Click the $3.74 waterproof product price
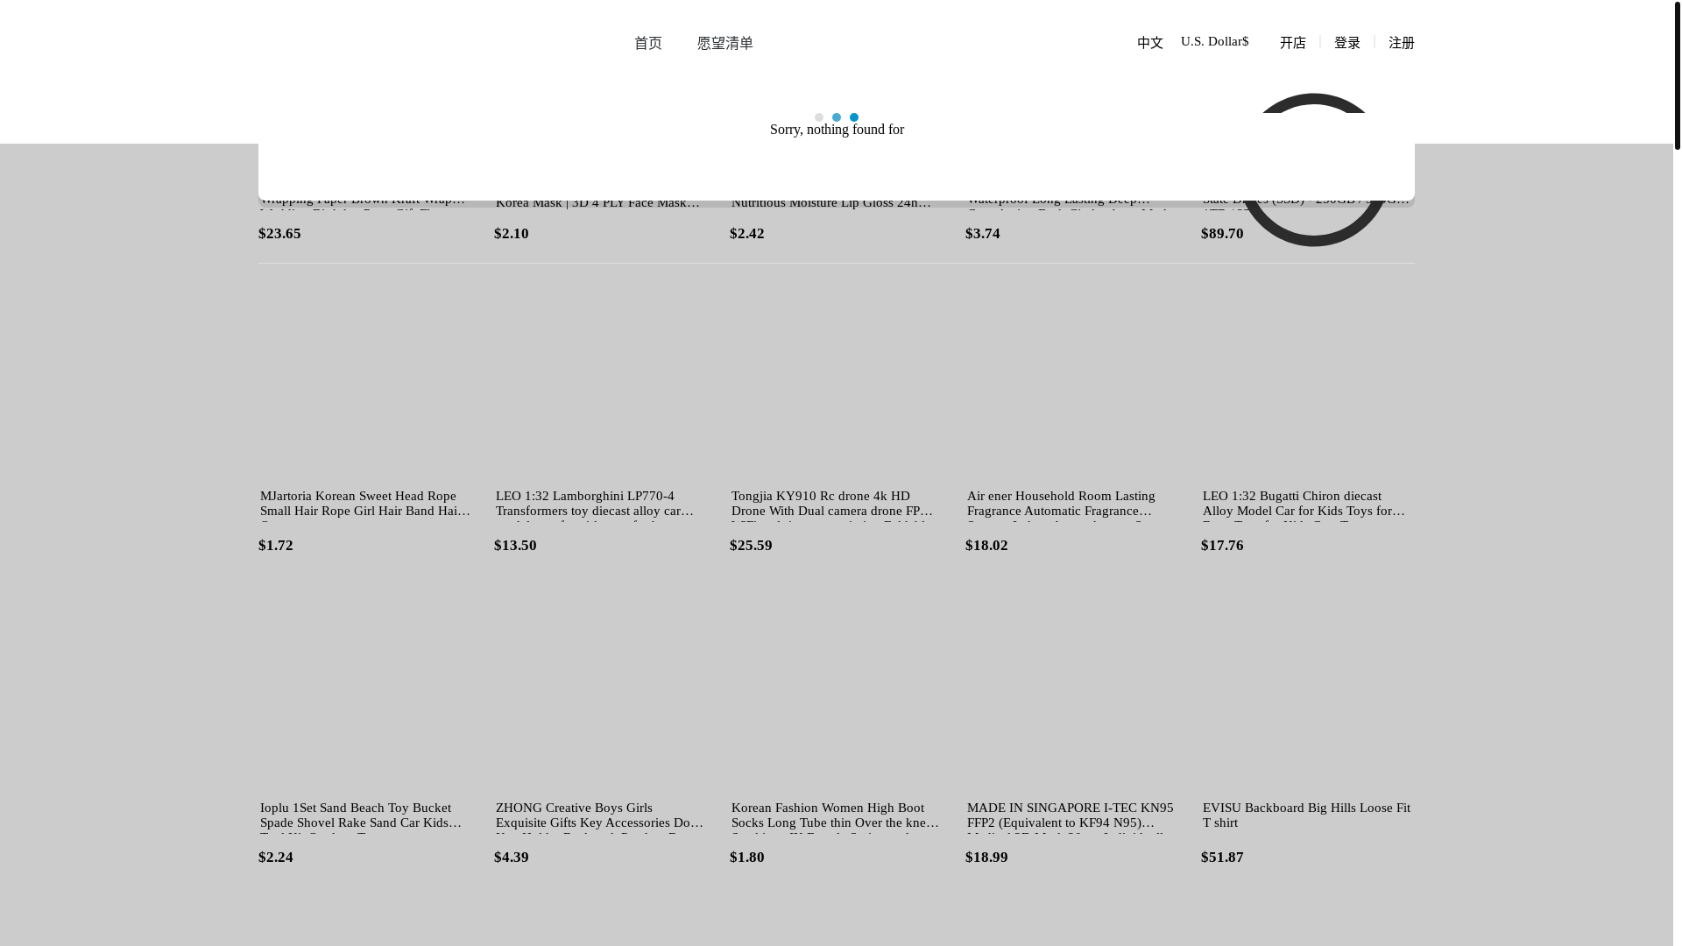 983,234
